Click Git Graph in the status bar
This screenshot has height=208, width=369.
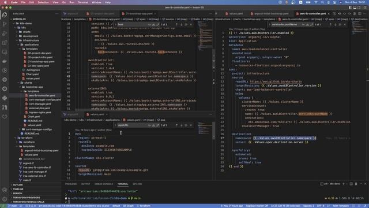(128, 206)
